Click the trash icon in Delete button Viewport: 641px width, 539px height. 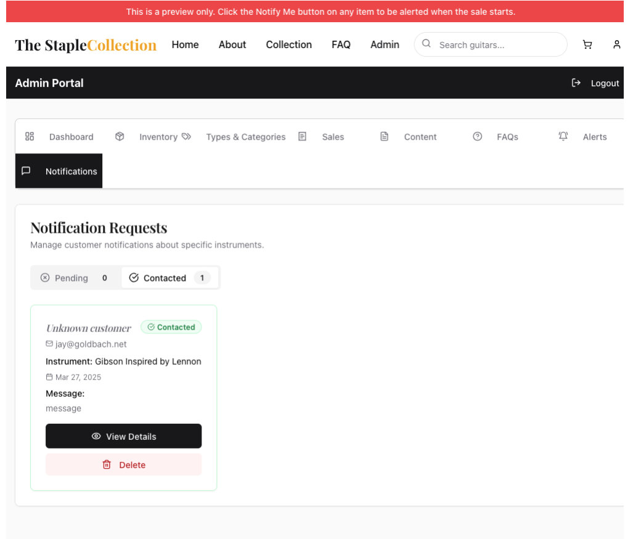(107, 464)
